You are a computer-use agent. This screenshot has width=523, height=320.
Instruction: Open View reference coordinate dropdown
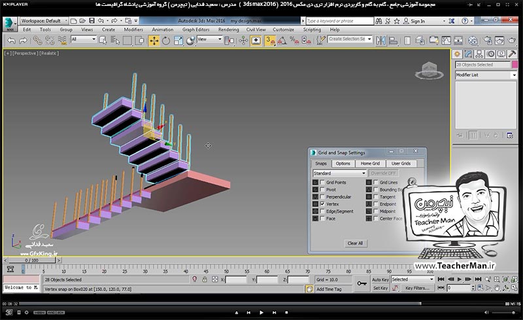pos(209,39)
